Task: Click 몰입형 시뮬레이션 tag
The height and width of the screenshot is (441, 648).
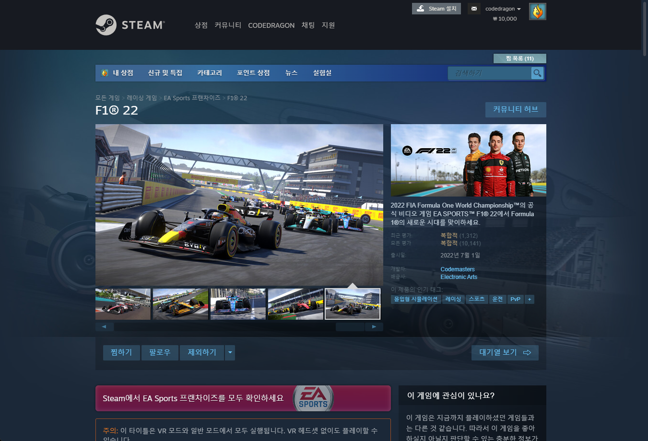Action: (416, 299)
